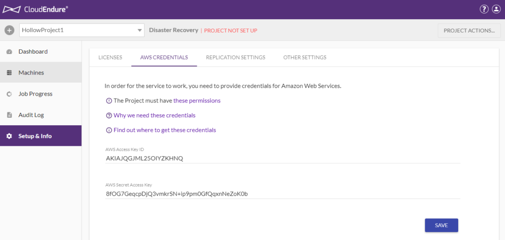Click the Dashboard gauge icon in sidebar
The height and width of the screenshot is (240, 505).
point(9,52)
